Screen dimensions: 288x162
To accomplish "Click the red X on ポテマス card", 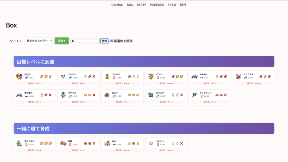I will click(x=94, y=95).
